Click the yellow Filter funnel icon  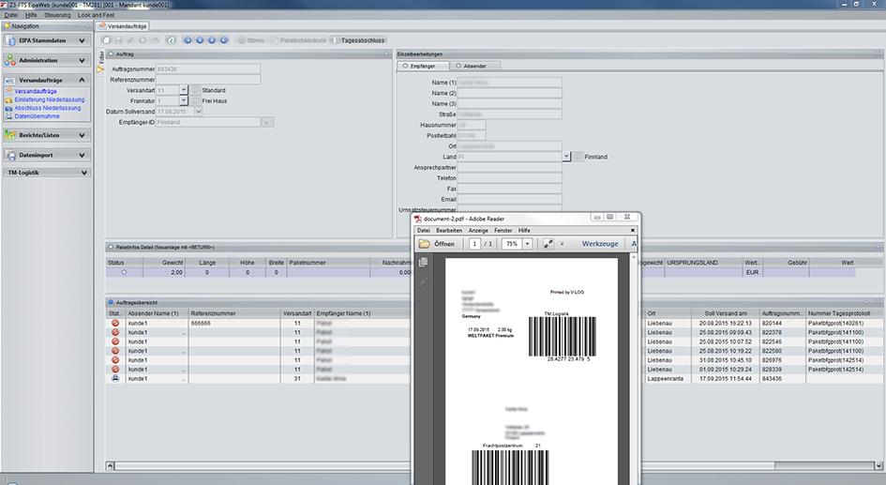pos(100,69)
